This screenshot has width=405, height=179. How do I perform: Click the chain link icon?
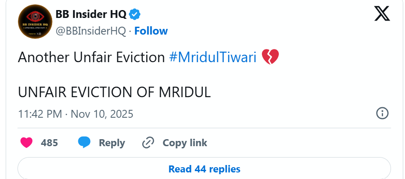pos(148,143)
